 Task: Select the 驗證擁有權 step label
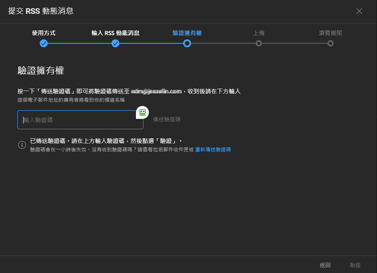tap(187, 33)
